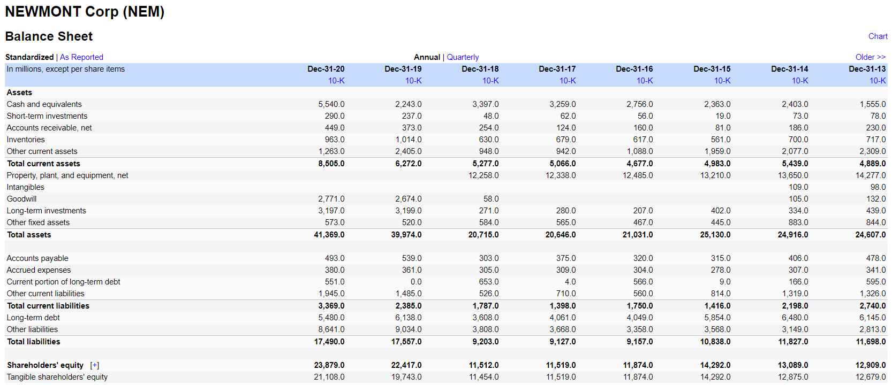The image size is (892, 385).
Task: Select the Accrued expenses row label
Action: point(39,270)
